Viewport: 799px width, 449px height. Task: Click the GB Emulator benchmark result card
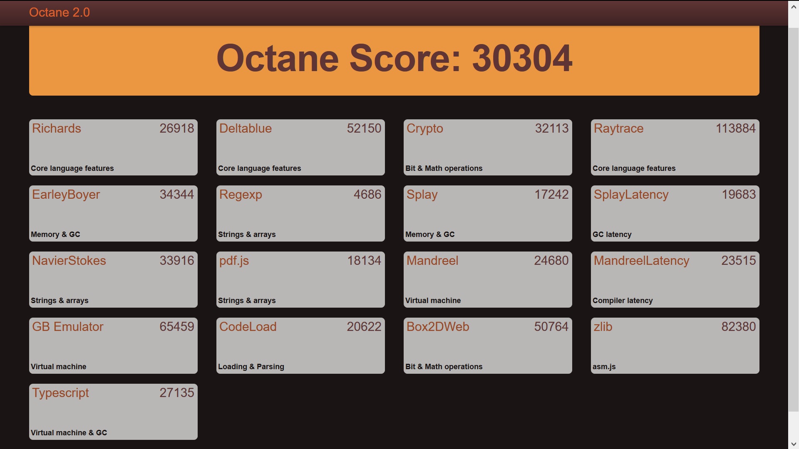point(113,345)
